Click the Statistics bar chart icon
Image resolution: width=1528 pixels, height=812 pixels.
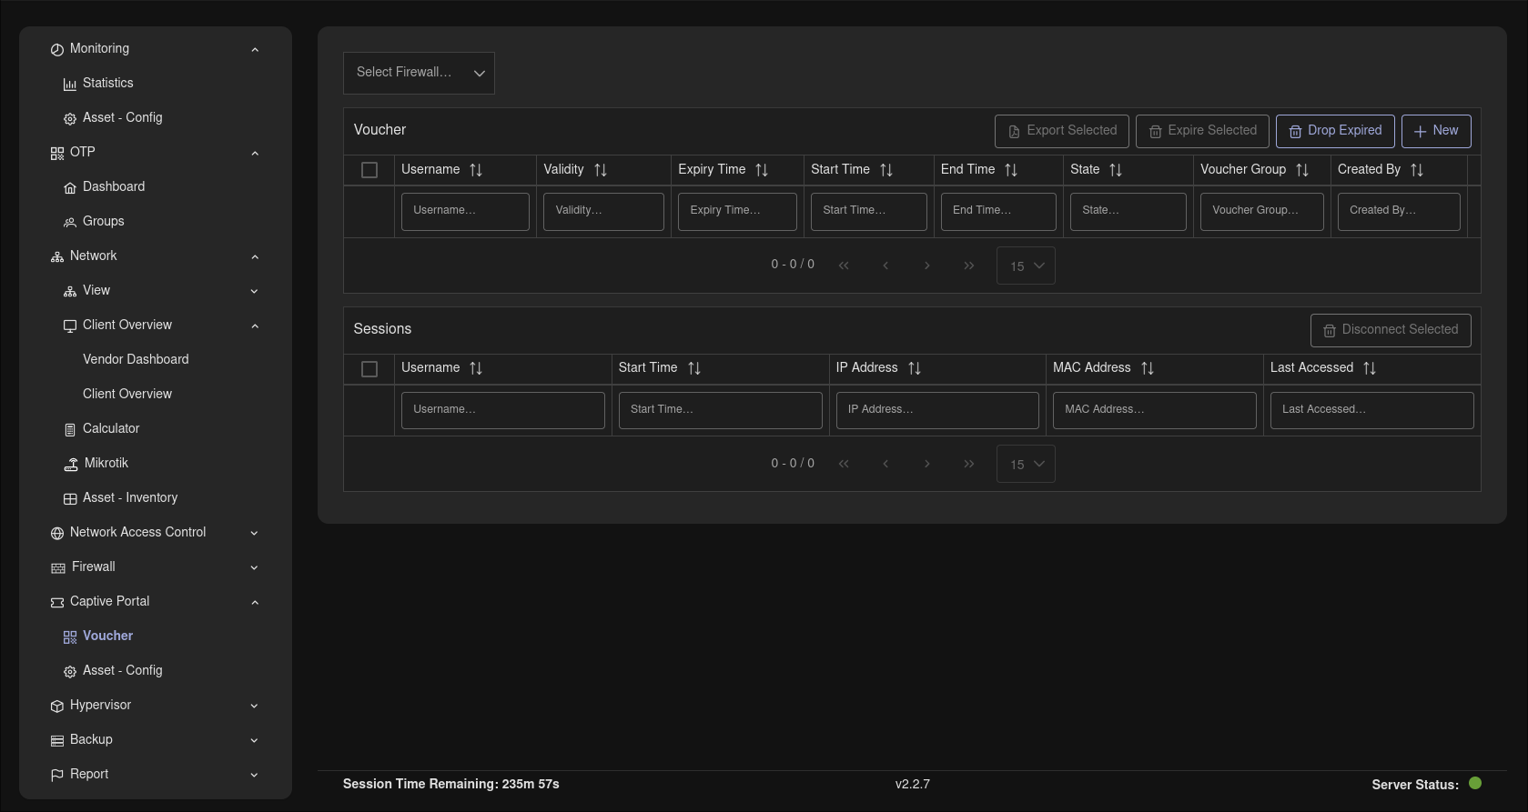pyautogui.click(x=70, y=84)
